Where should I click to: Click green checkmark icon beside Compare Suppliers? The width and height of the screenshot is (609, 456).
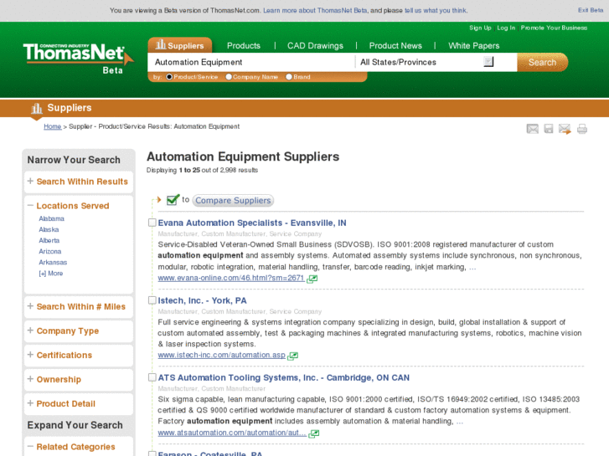173,199
